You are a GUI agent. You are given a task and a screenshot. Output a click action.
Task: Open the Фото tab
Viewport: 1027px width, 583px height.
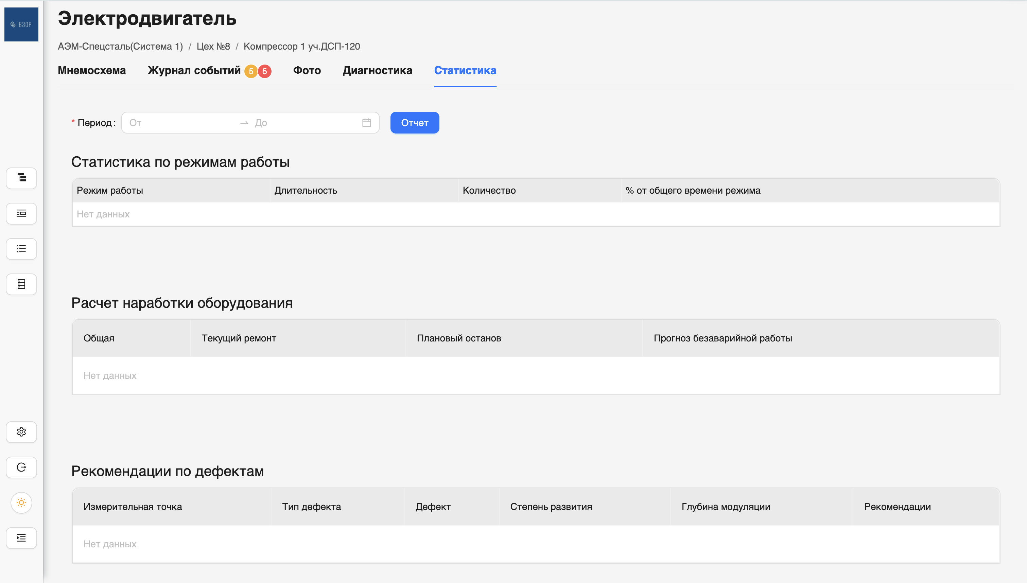[x=307, y=70]
